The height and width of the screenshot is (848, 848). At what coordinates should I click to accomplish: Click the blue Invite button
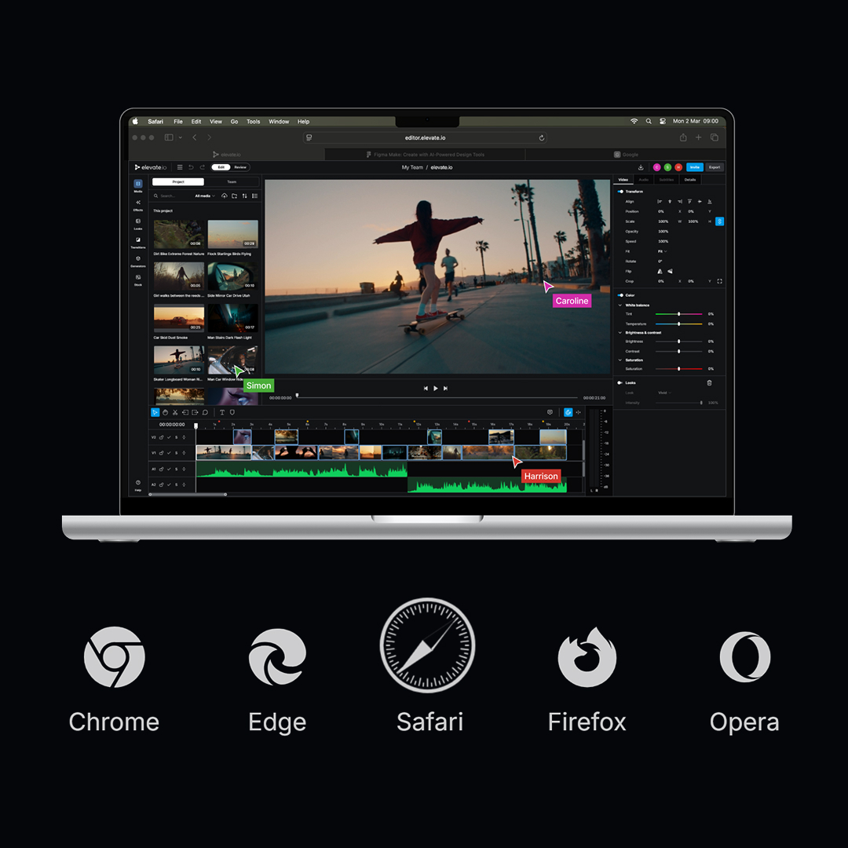(694, 167)
